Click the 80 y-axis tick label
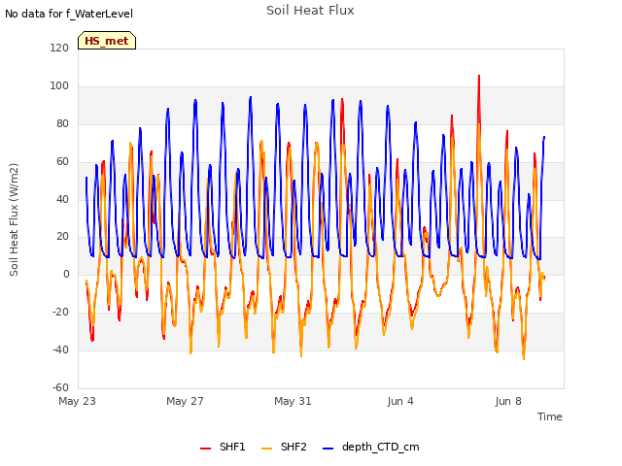The height and width of the screenshot is (466, 622). [62, 123]
